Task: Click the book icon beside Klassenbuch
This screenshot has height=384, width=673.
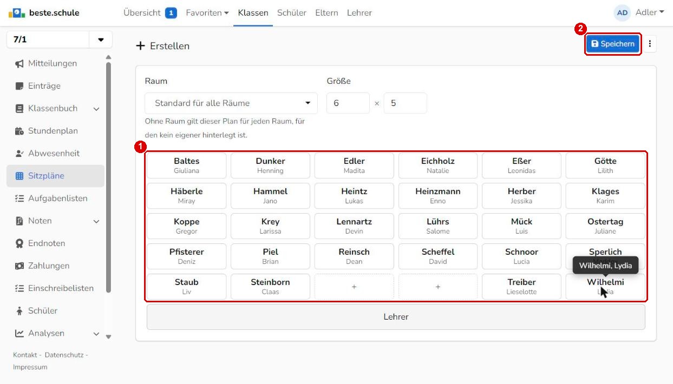Action: 19,108
